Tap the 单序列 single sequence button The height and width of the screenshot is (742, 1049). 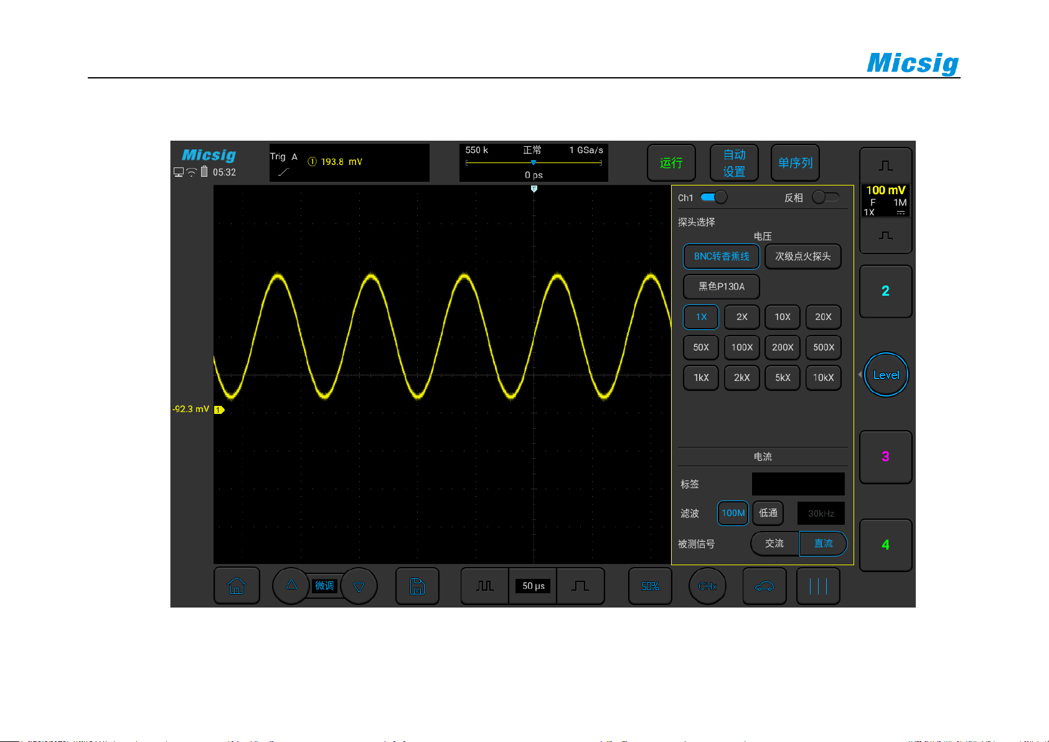click(795, 162)
